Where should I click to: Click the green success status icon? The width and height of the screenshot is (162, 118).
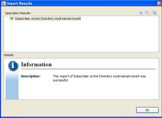12,18
